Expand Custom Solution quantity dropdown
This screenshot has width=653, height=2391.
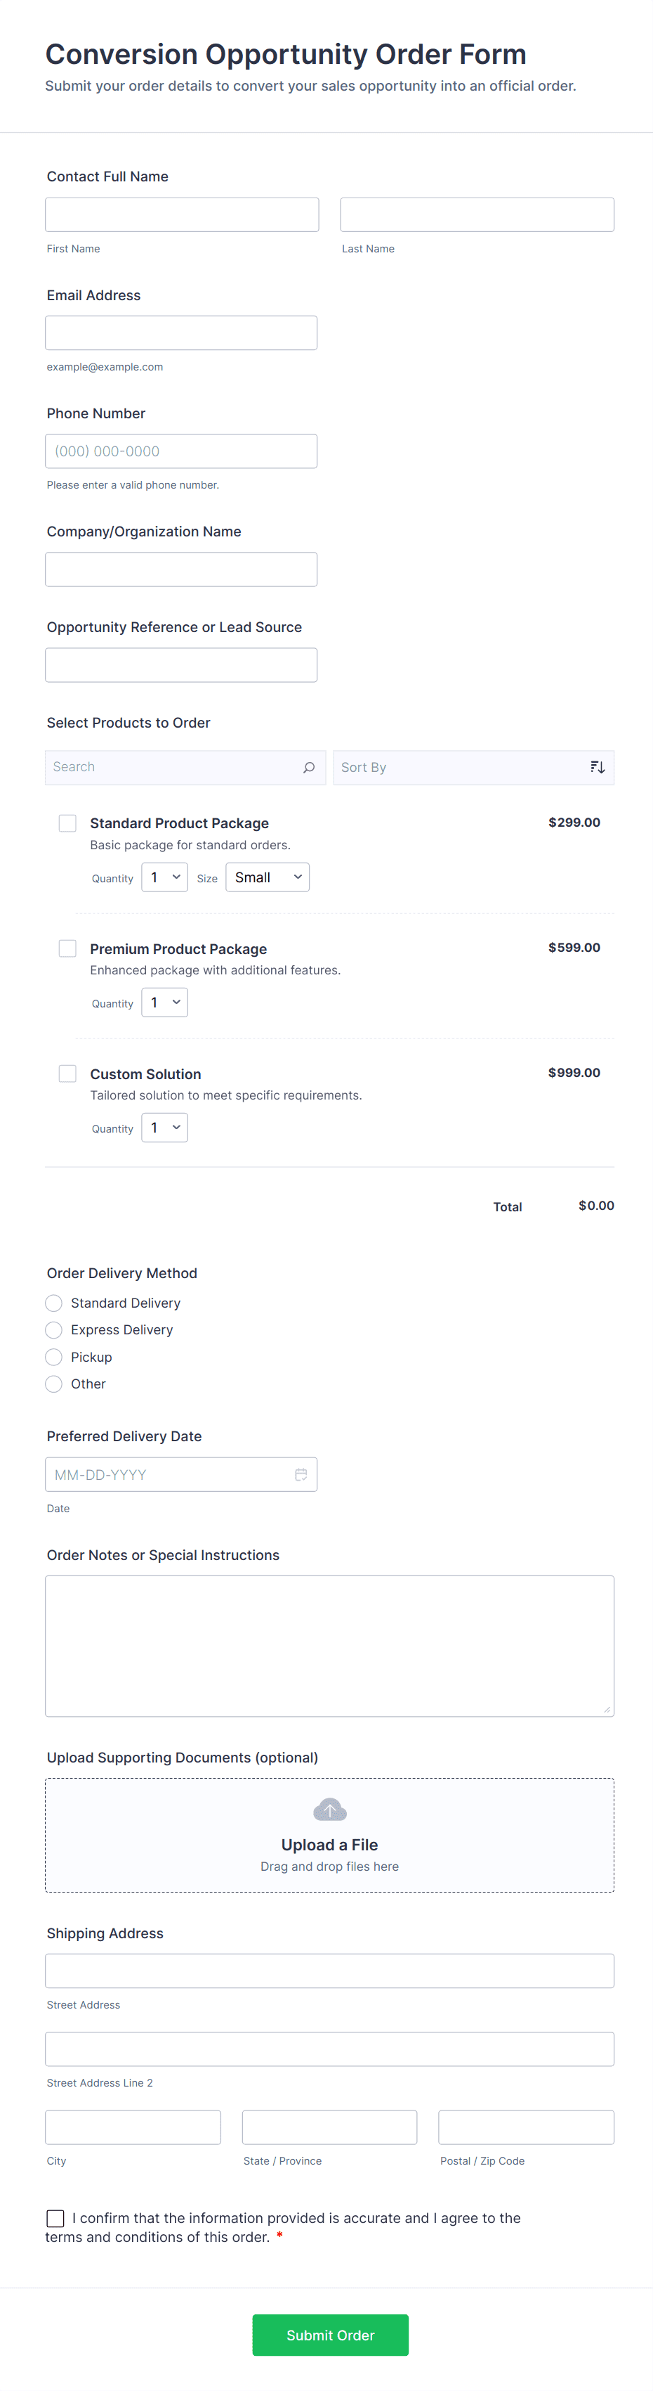(x=164, y=1128)
